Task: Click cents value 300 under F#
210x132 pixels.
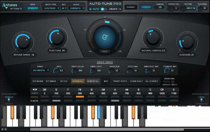Action: pos(80,93)
